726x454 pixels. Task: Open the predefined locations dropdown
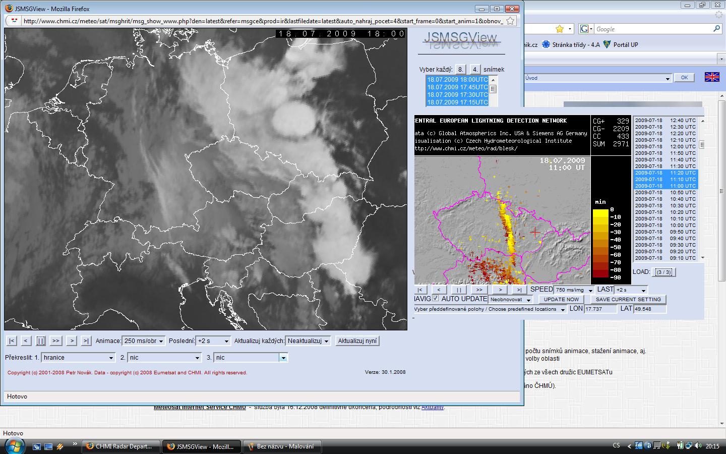(490, 309)
